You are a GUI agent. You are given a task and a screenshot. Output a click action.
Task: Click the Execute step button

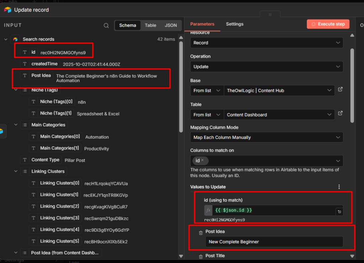(x=328, y=24)
